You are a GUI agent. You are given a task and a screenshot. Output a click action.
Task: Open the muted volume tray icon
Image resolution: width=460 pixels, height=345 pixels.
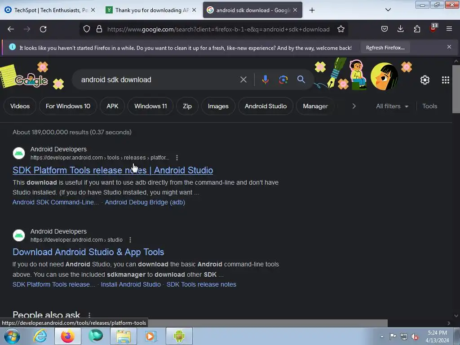415,336
